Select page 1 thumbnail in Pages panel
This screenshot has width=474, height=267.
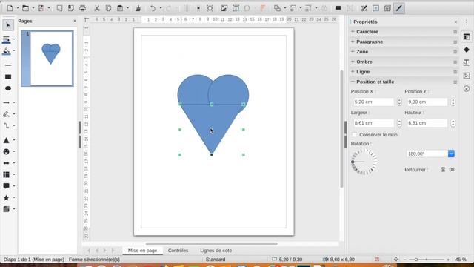point(47,58)
